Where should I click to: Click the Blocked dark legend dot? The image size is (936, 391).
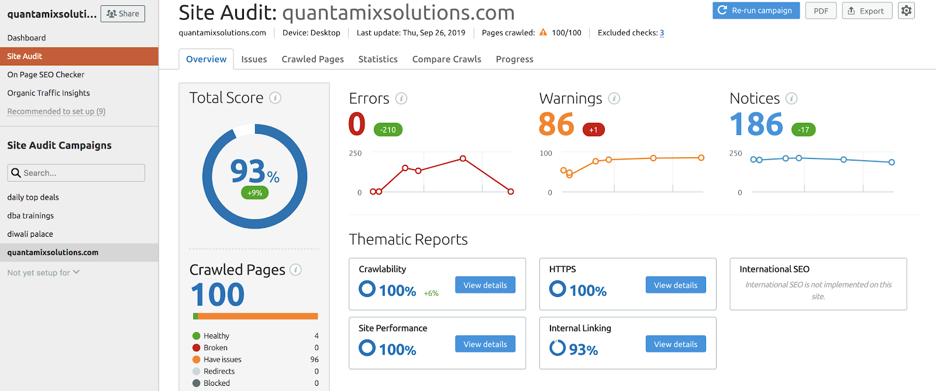point(197,383)
